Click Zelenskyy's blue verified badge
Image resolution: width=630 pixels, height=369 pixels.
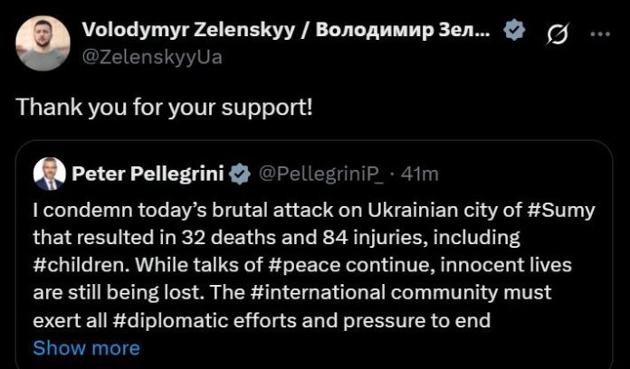pos(514,30)
